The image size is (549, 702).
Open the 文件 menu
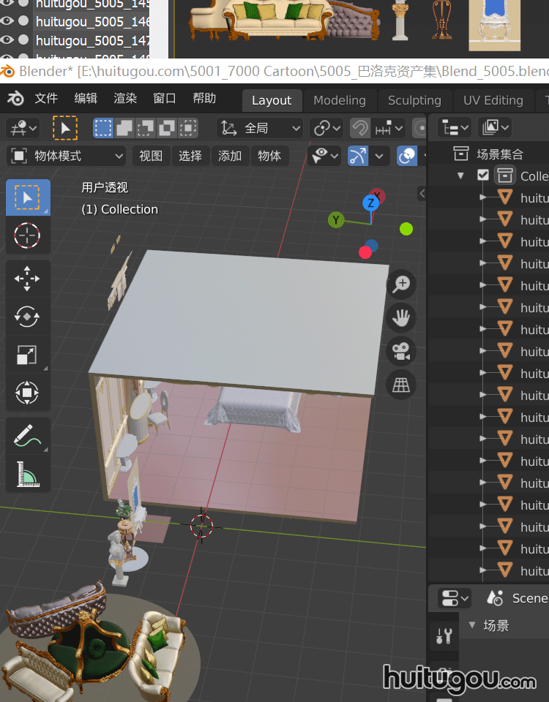tap(46, 99)
